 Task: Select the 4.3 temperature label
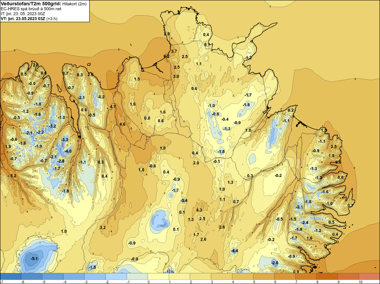point(199,210)
